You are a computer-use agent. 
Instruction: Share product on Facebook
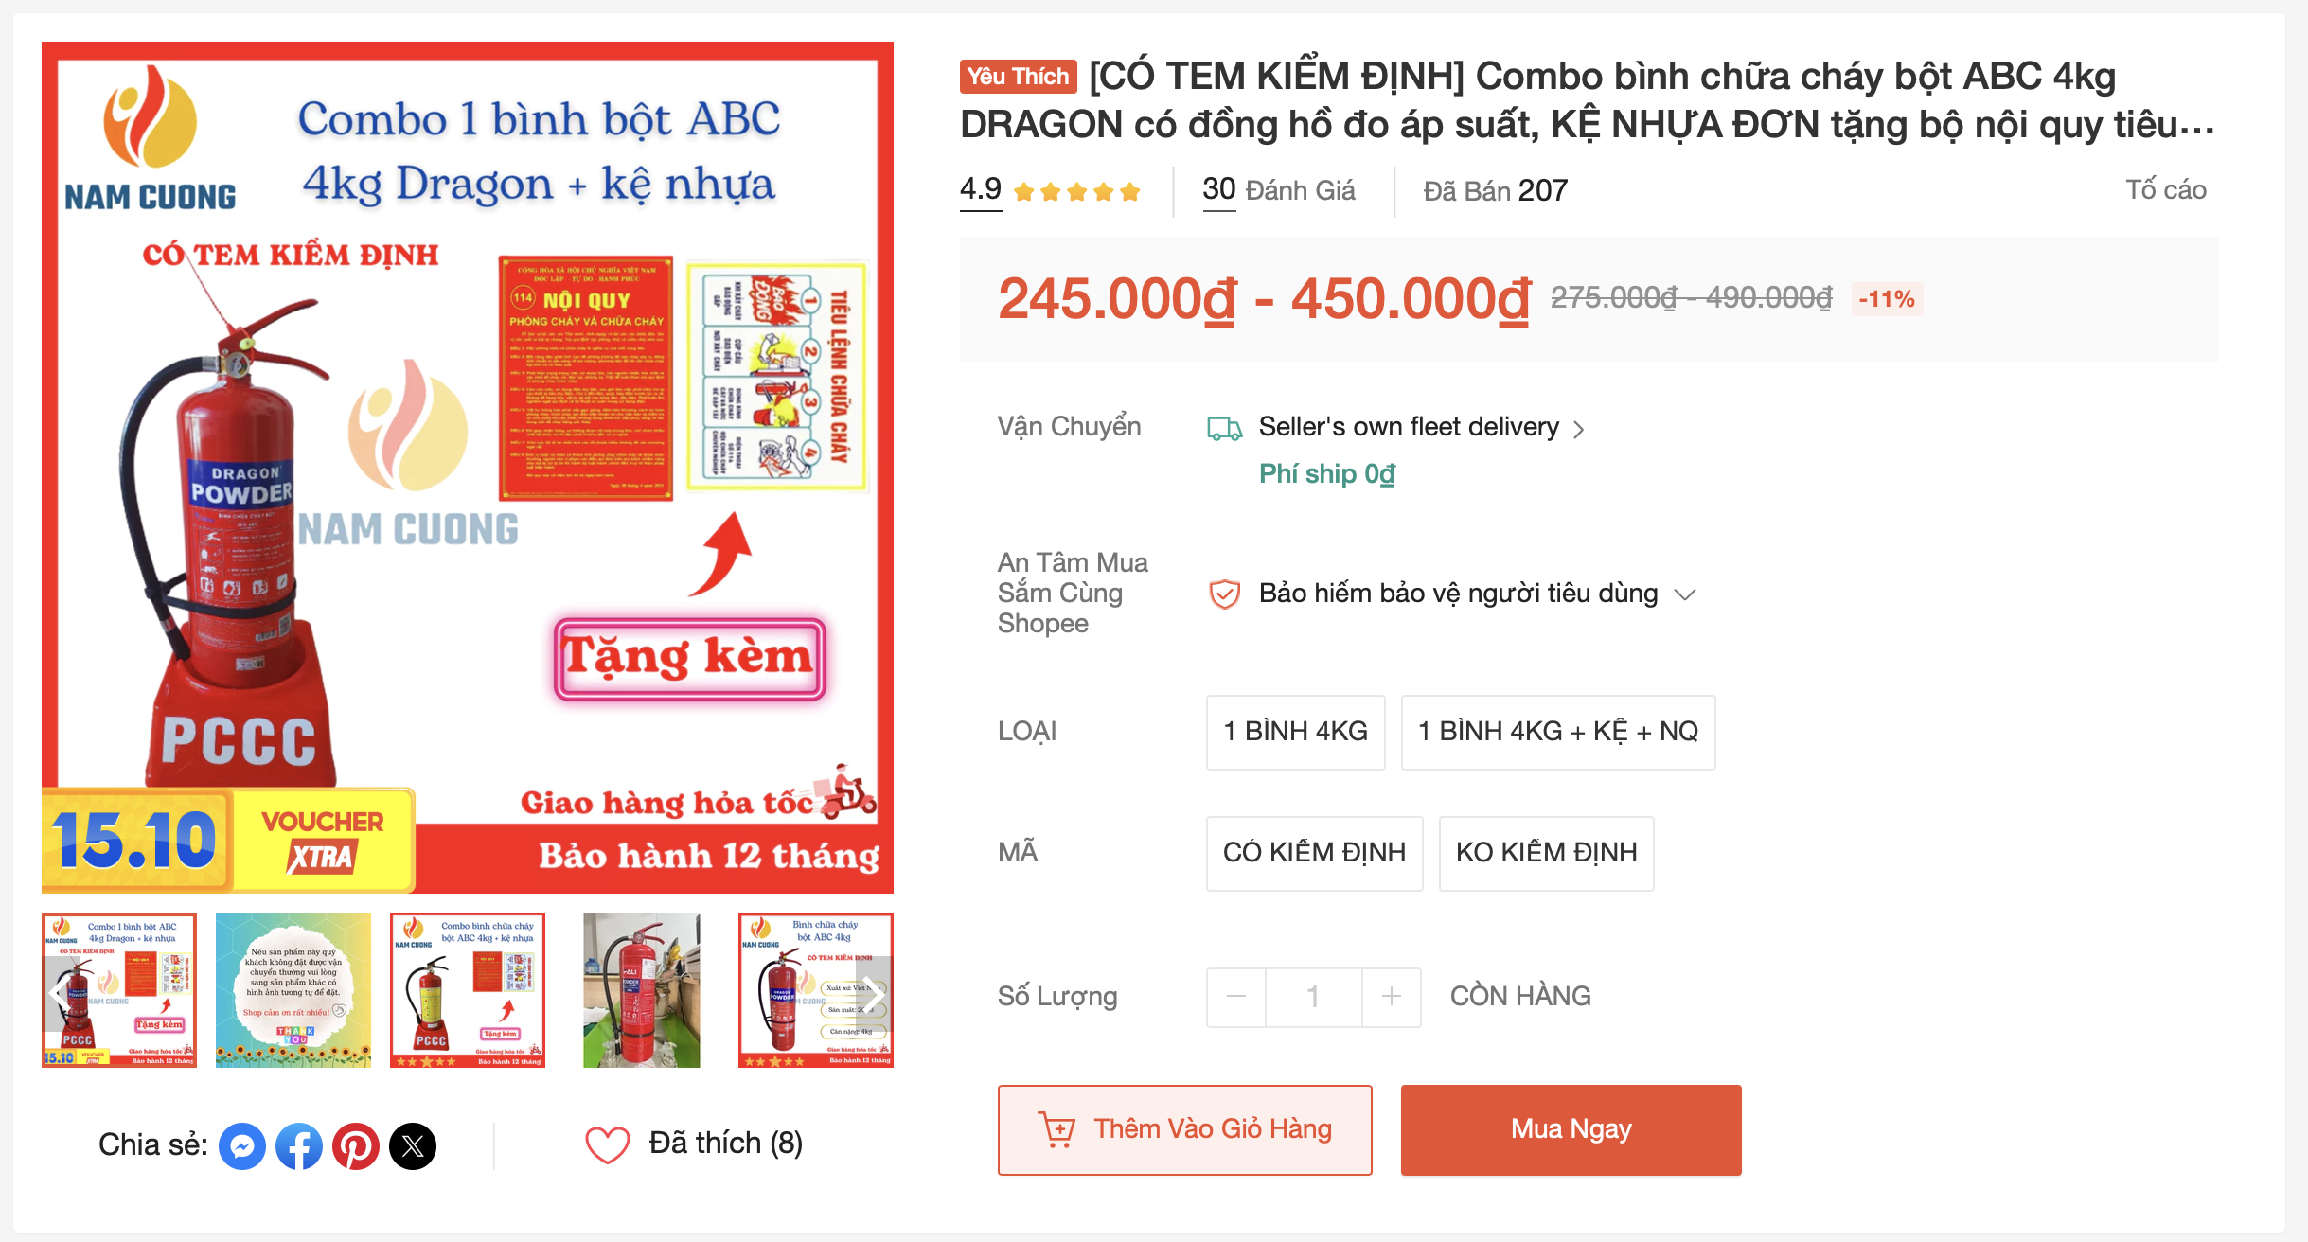click(x=299, y=1146)
